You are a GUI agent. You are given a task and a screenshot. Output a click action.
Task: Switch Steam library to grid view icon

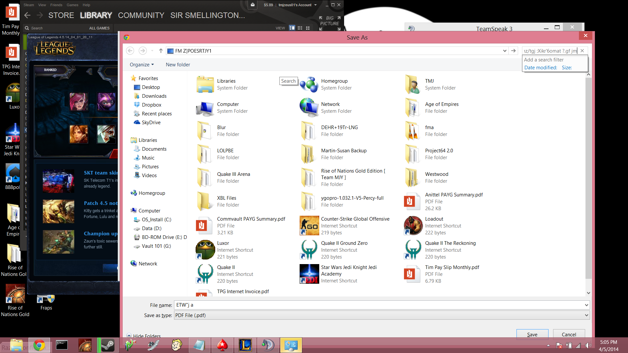(x=307, y=28)
